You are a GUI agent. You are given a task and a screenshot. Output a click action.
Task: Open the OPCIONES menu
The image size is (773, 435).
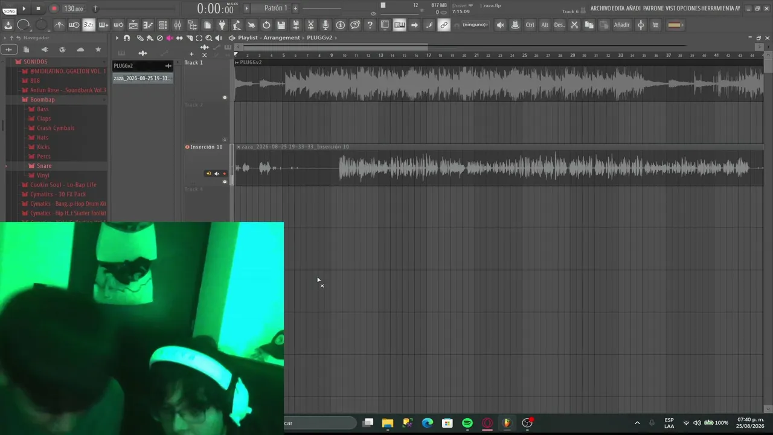point(689,8)
